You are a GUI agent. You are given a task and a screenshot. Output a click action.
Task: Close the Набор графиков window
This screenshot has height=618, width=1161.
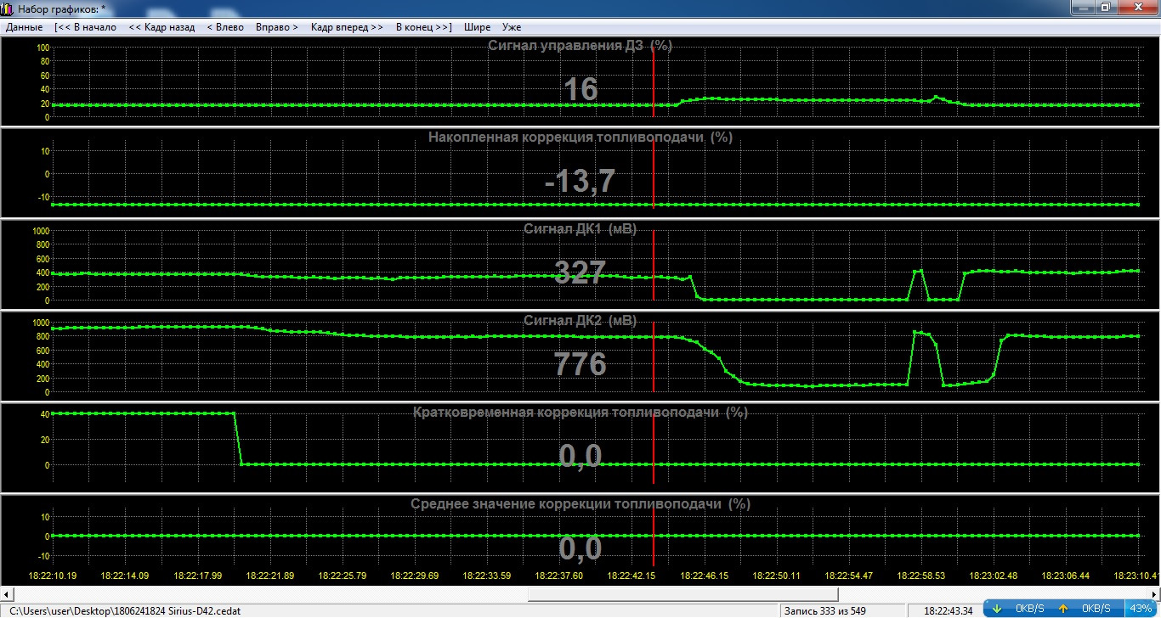pos(1138,7)
